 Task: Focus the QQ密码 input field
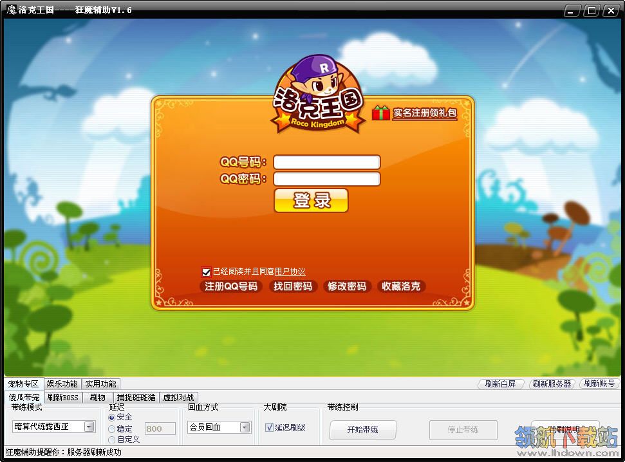coord(327,179)
